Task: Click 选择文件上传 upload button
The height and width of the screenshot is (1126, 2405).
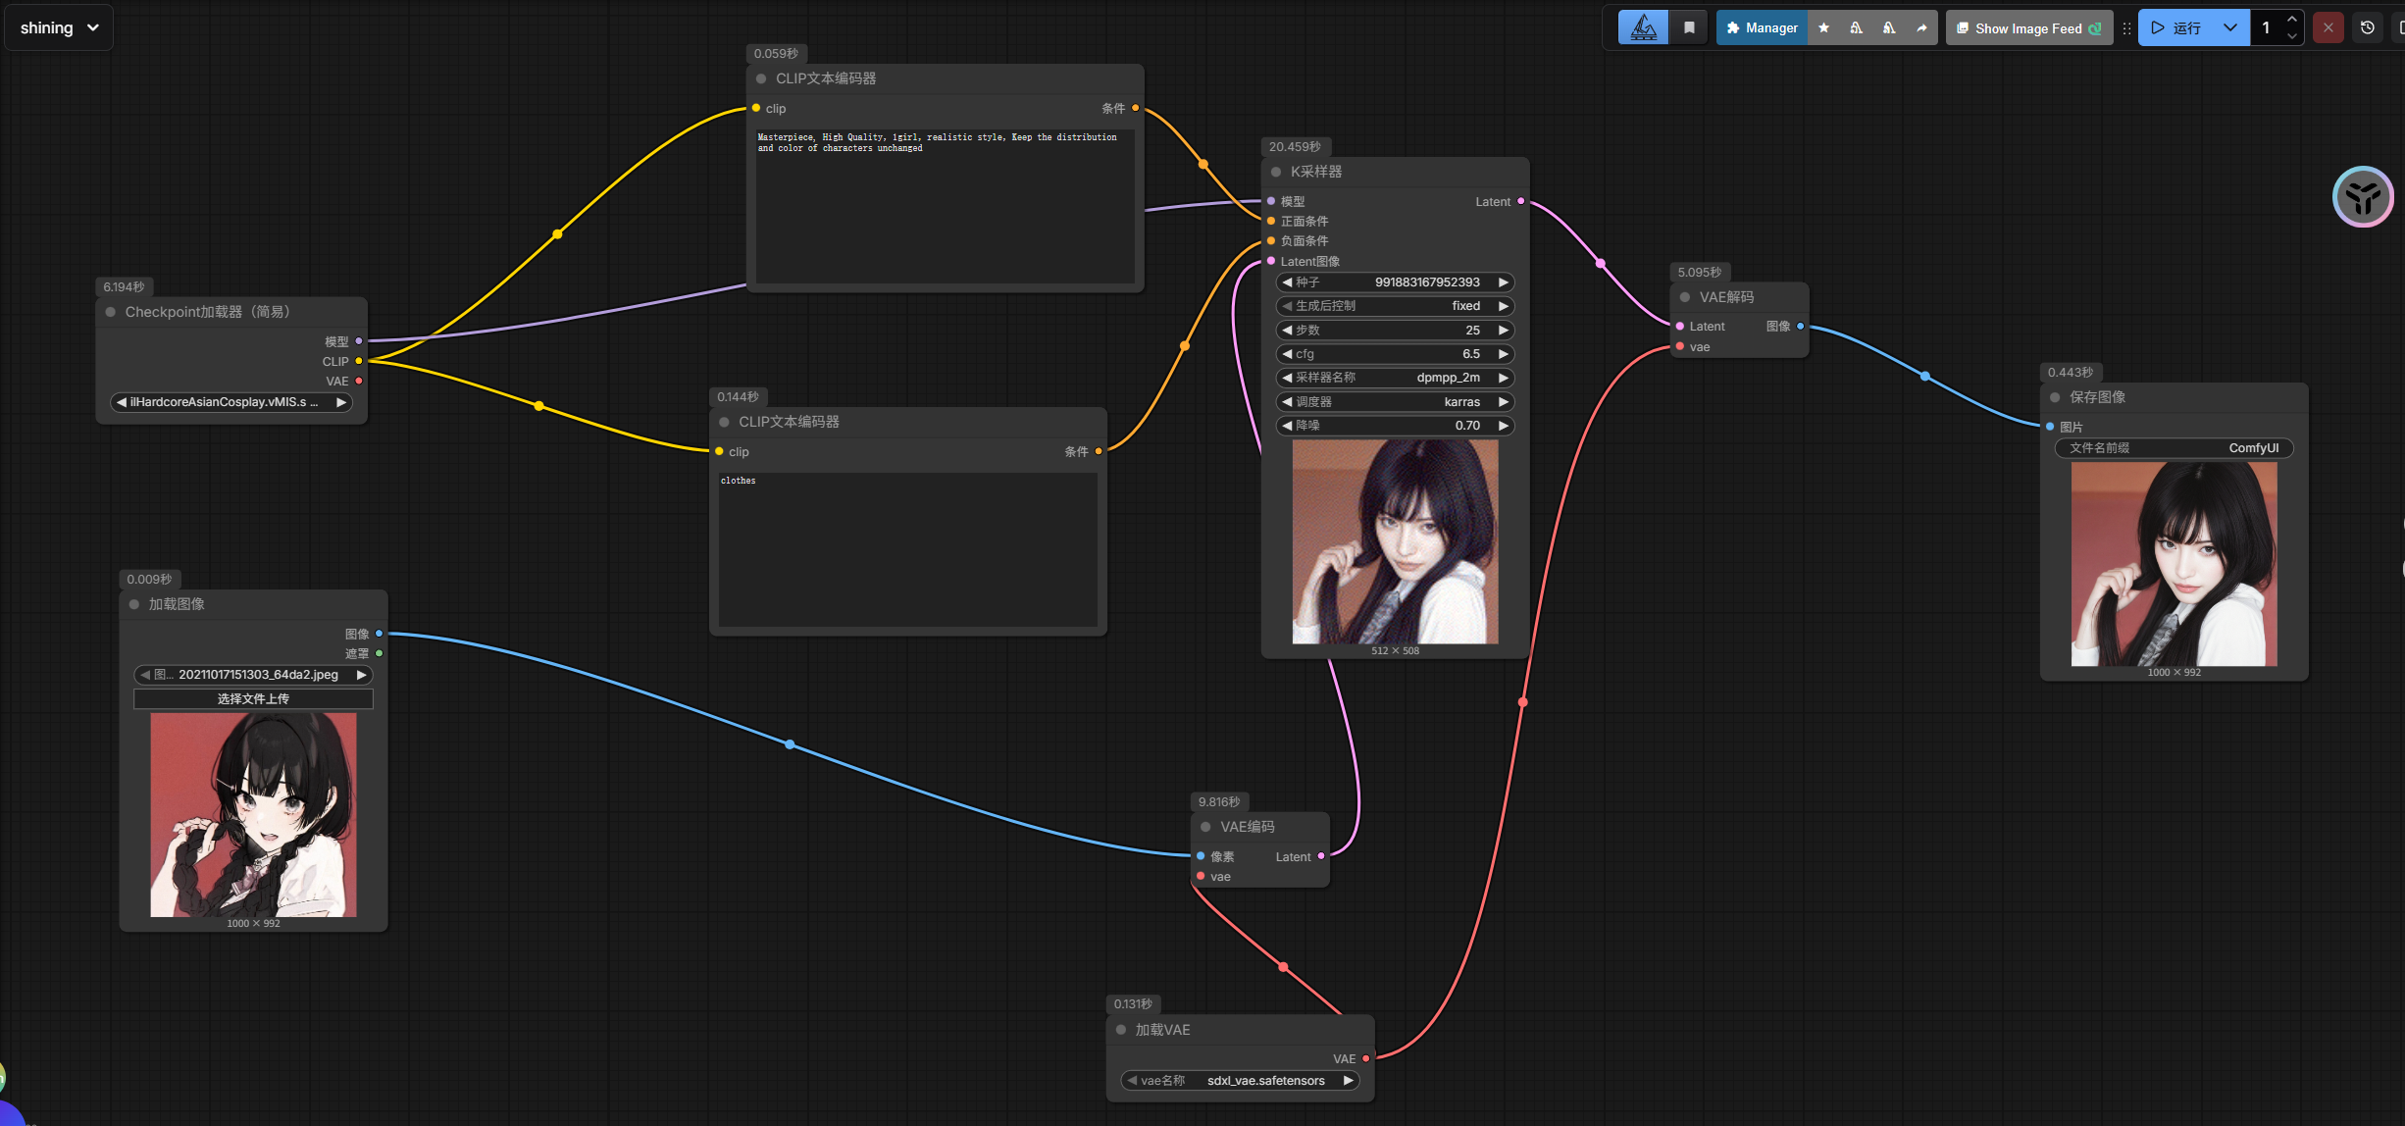Action: coord(253,698)
